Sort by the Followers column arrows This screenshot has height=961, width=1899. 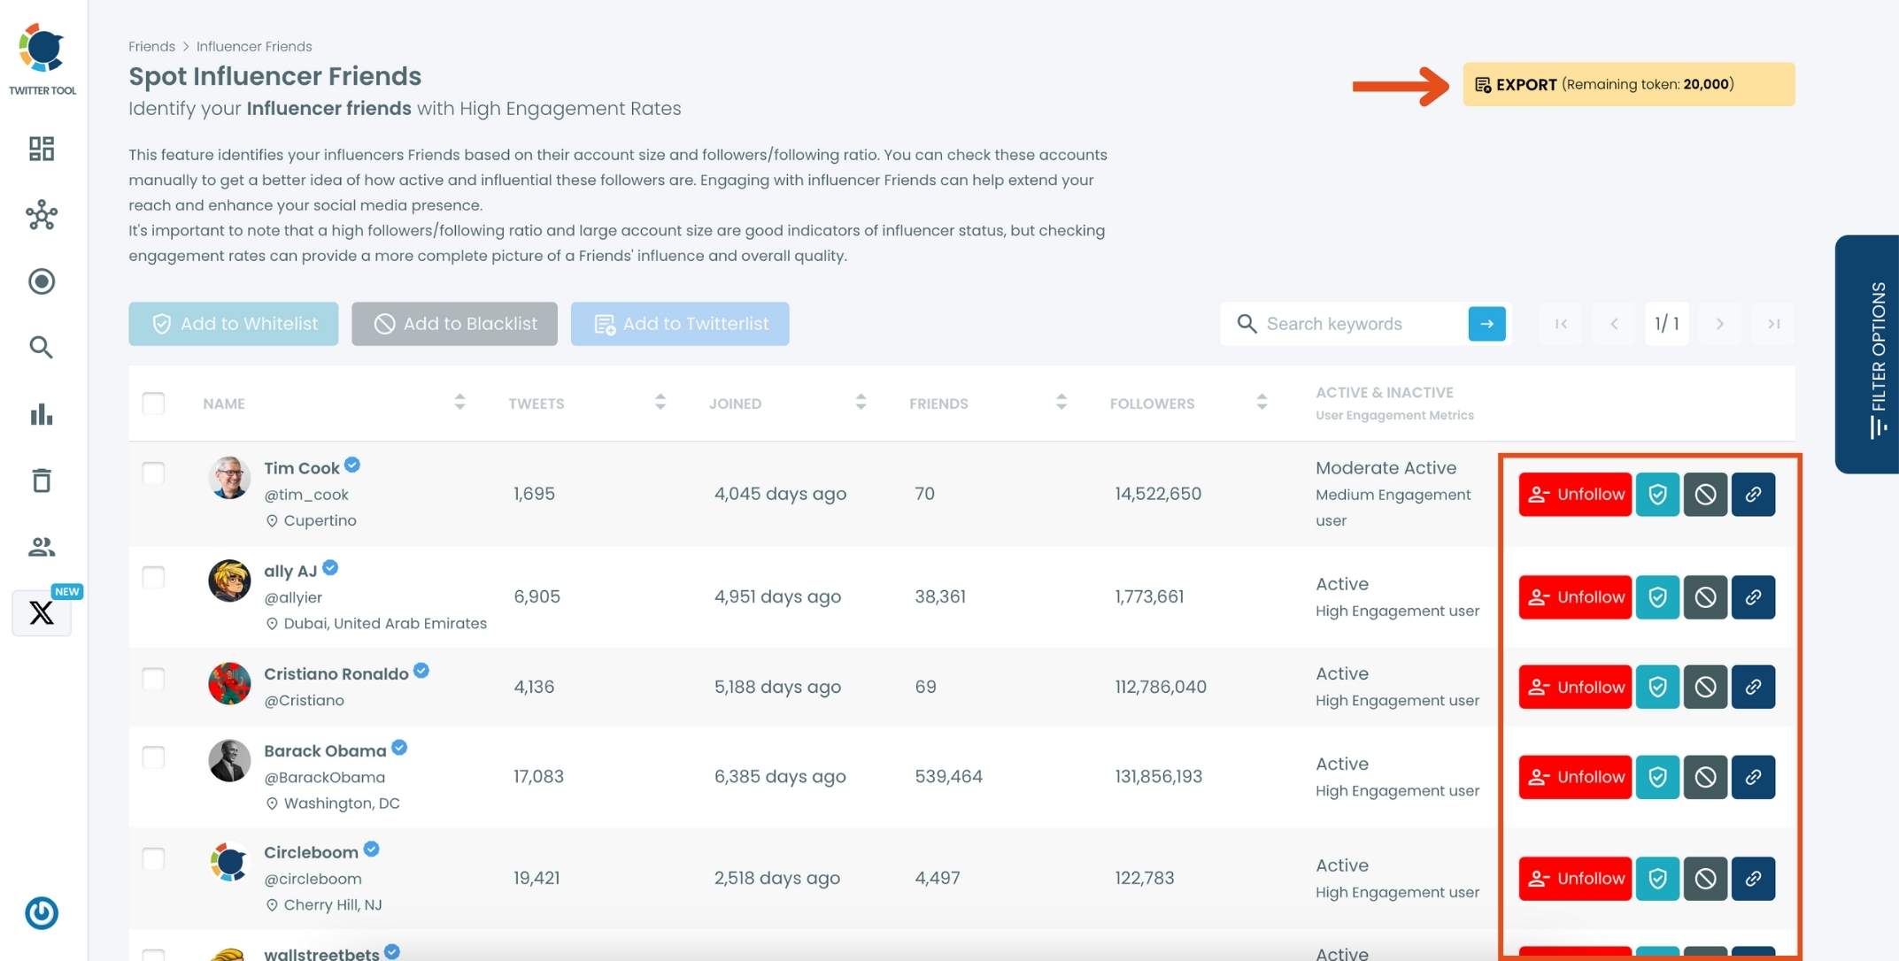coord(1262,403)
